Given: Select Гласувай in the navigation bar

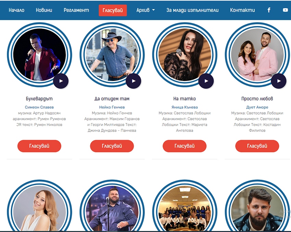Looking at the screenshot, I should coord(113,10).
